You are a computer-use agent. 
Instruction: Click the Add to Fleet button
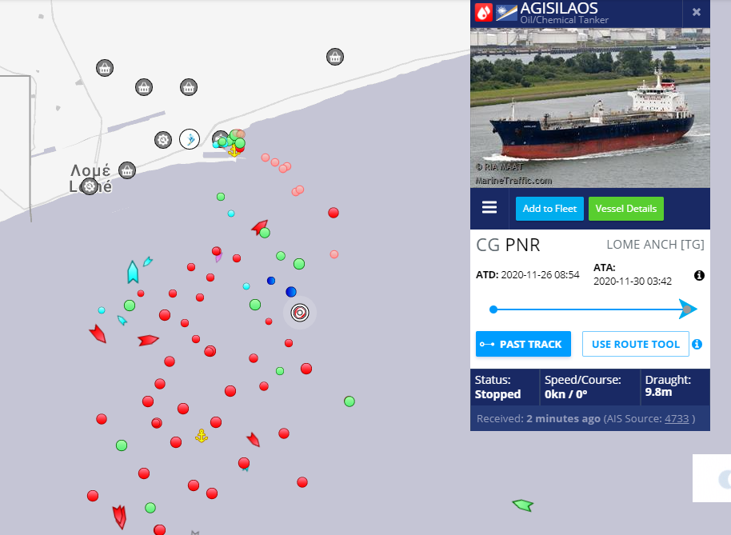[x=549, y=209]
